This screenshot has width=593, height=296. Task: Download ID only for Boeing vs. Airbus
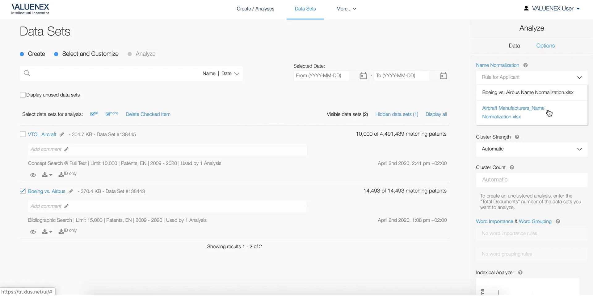tap(68, 231)
